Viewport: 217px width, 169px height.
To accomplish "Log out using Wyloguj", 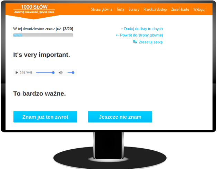I will point(199,9).
